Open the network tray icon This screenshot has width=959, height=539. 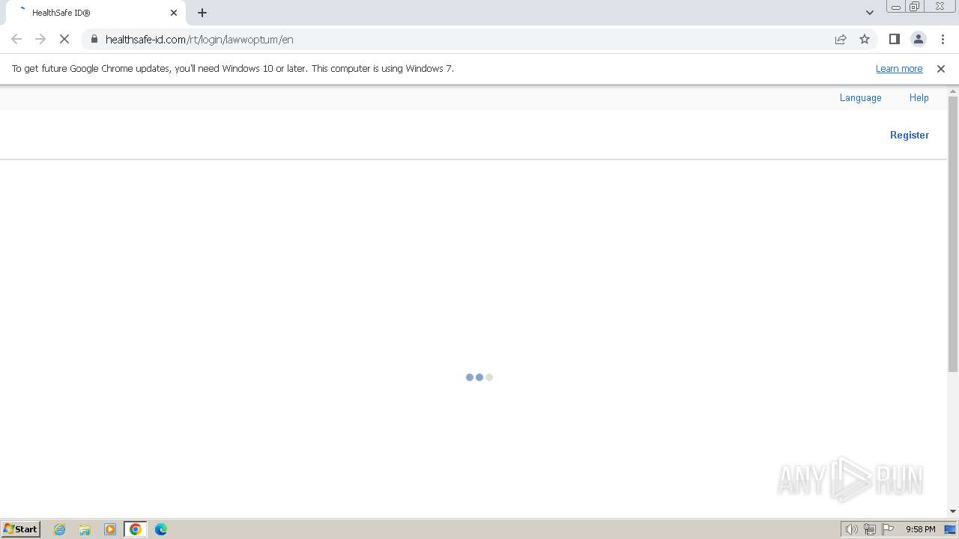[870, 529]
